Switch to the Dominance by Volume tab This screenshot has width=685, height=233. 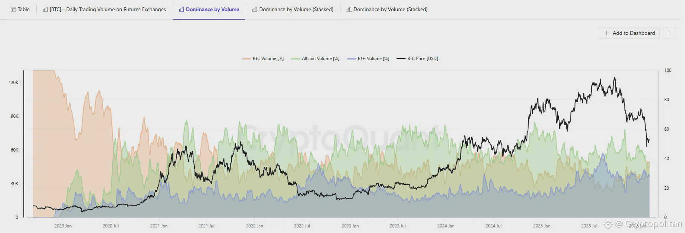[x=209, y=9]
